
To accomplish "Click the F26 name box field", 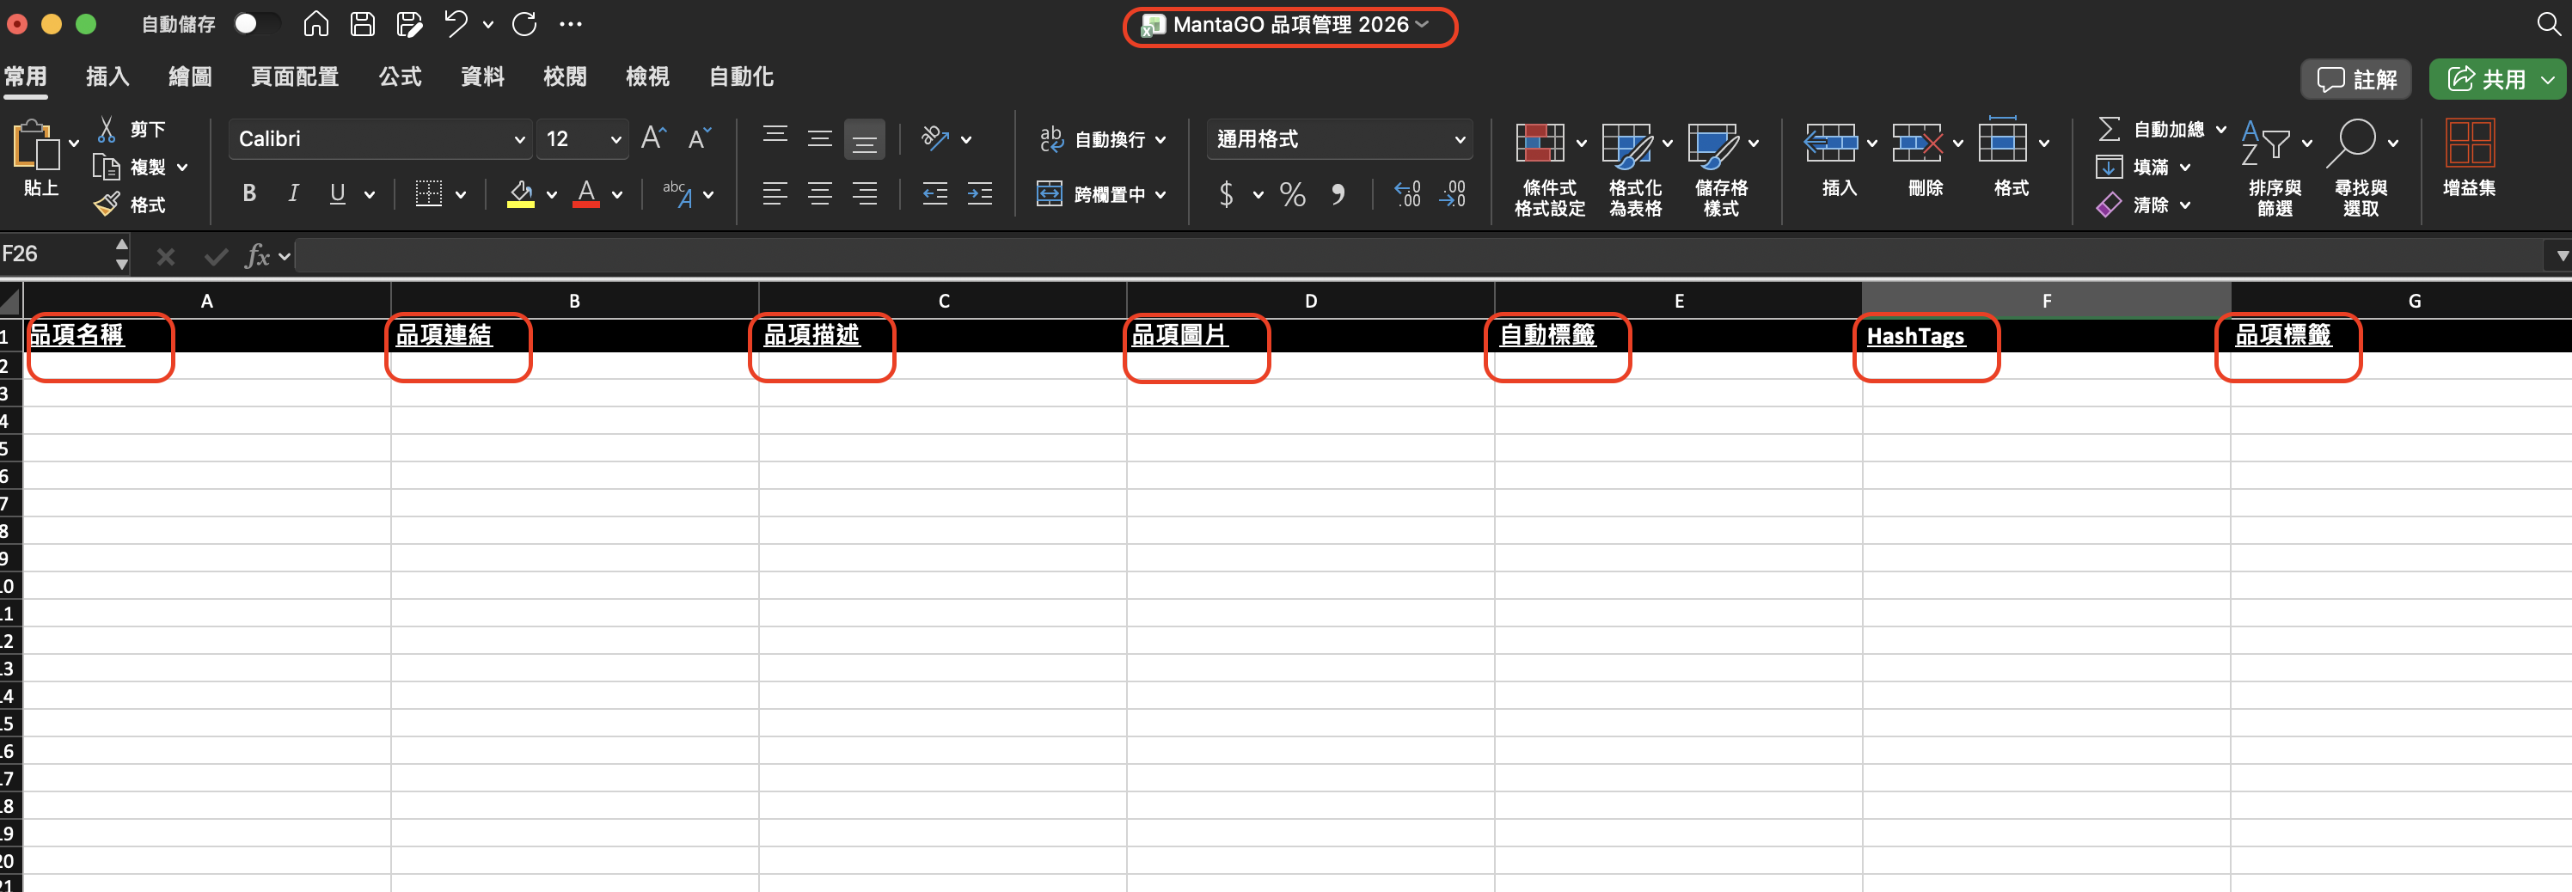I will 55,254.
